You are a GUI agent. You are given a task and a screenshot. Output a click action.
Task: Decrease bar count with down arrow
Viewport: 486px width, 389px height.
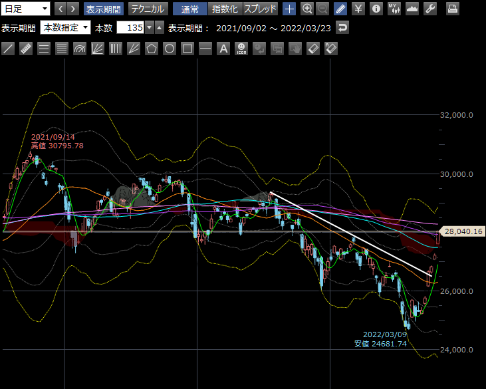pyautogui.click(x=149, y=28)
